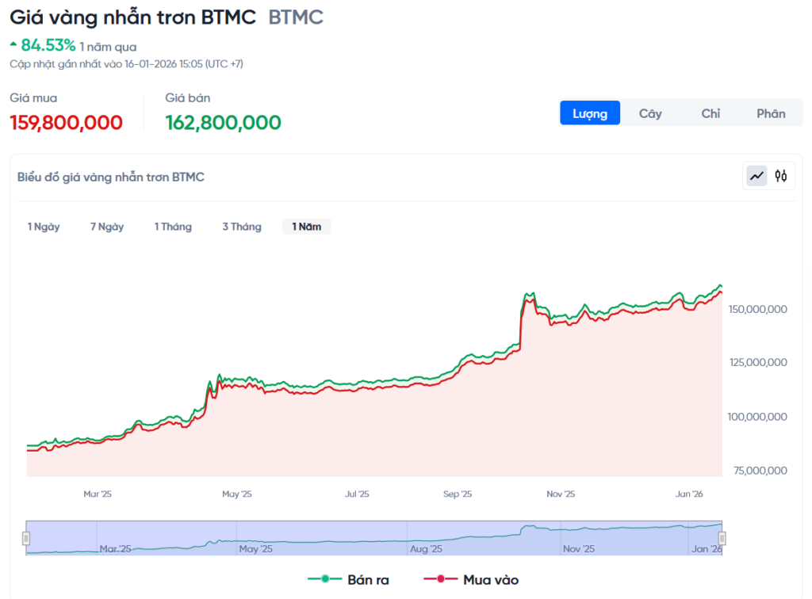The image size is (812, 599).
Task: Switch to line chart view icon
Action: (757, 176)
